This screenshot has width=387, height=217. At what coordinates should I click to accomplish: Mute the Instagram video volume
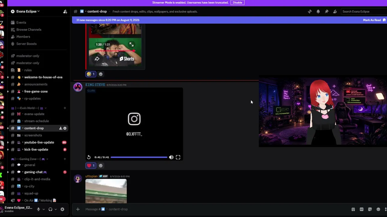pos(171,157)
